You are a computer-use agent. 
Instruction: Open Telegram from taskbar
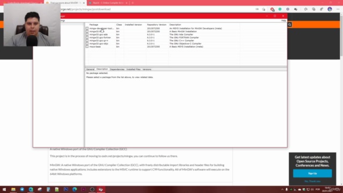pos(22,189)
